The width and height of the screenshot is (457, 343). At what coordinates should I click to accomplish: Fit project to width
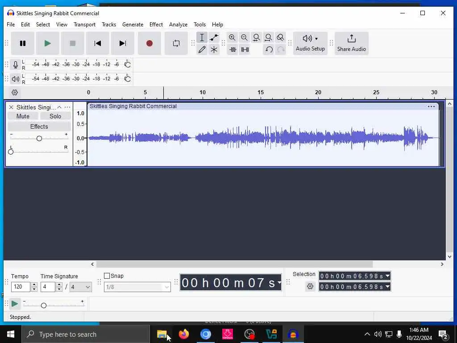click(x=268, y=38)
